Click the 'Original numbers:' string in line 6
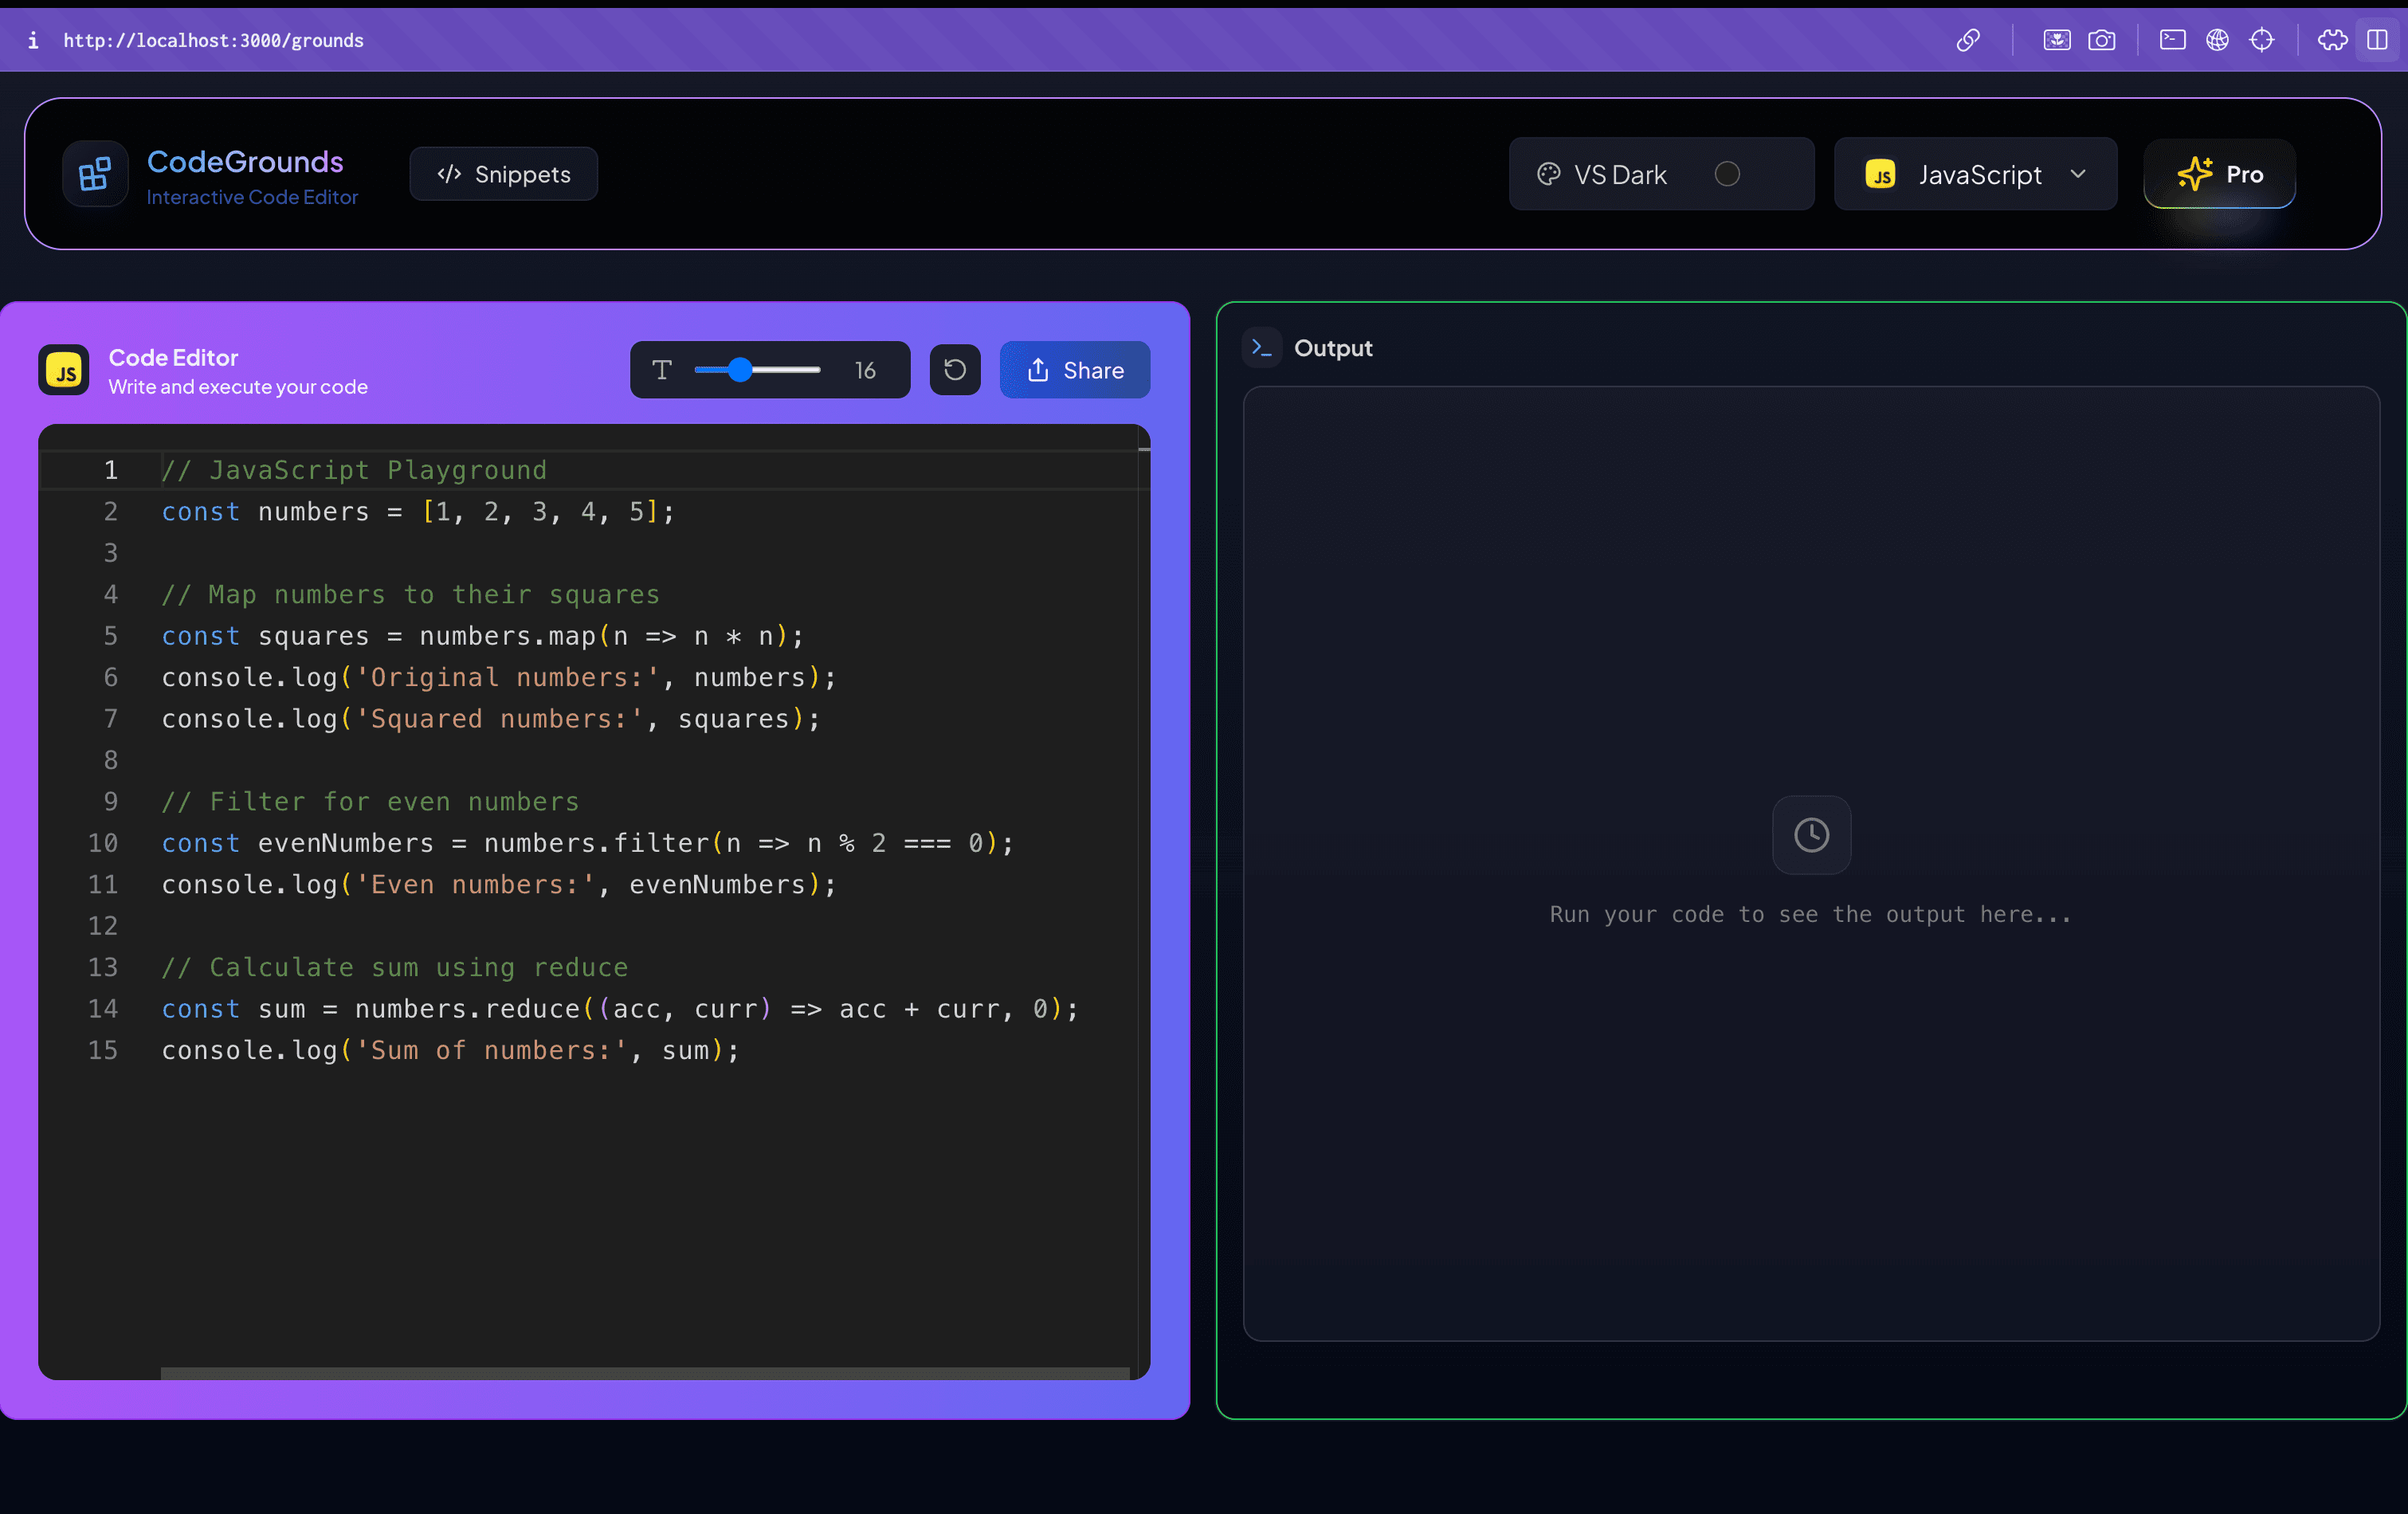The width and height of the screenshot is (2408, 1514). pyautogui.click(x=508, y=678)
